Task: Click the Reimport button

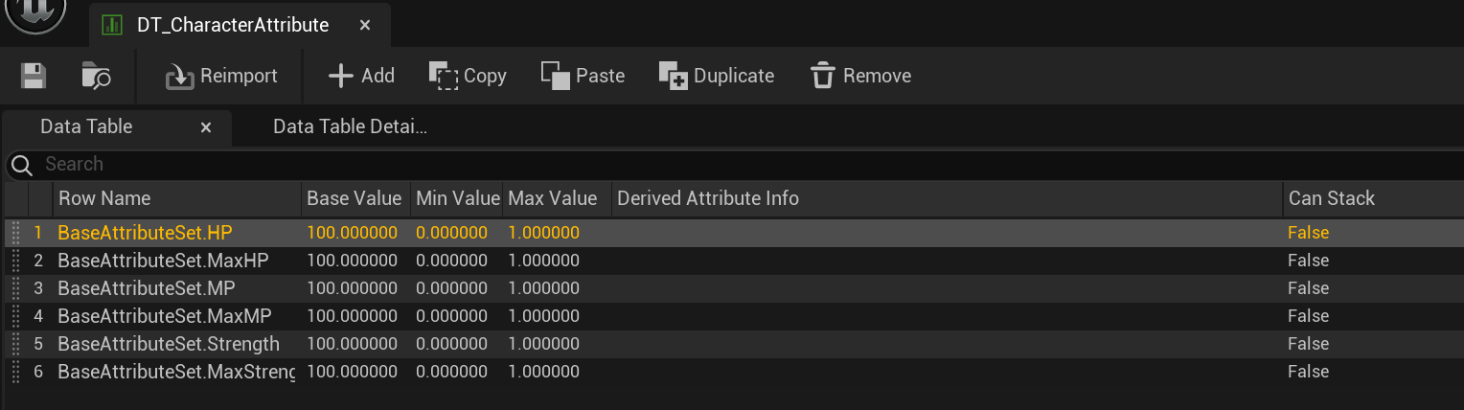Action: [x=221, y=76]
